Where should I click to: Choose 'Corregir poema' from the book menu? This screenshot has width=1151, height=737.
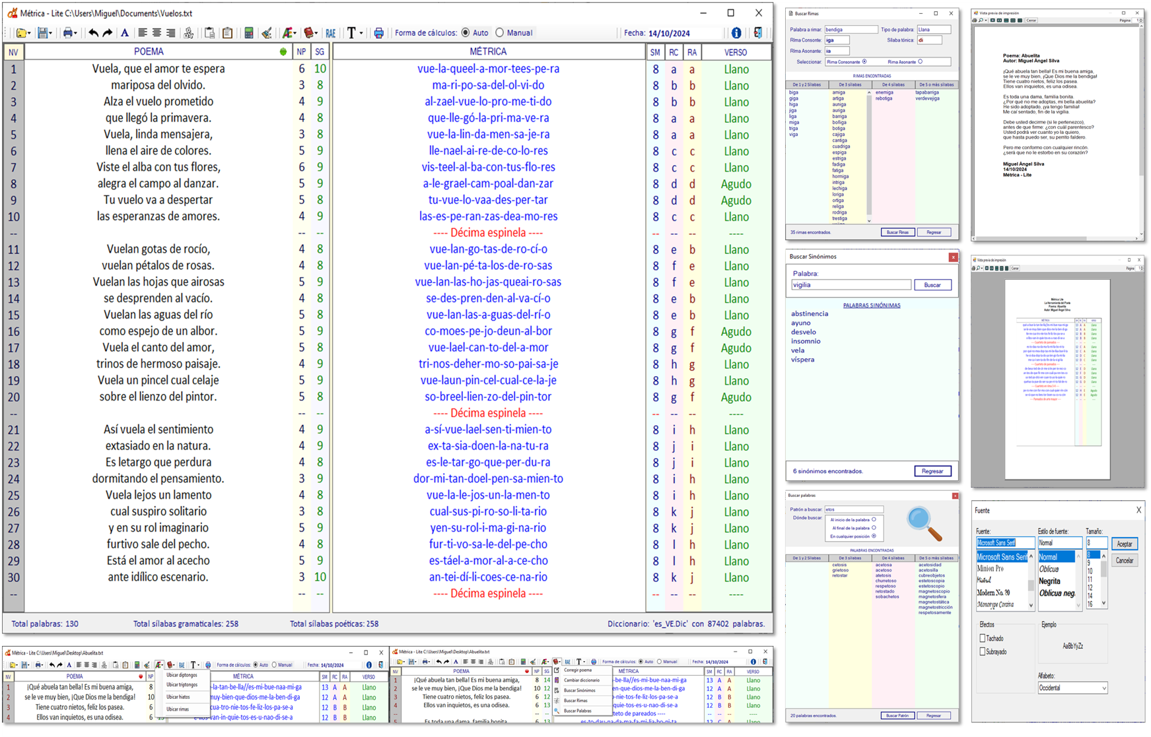[577, 670]
